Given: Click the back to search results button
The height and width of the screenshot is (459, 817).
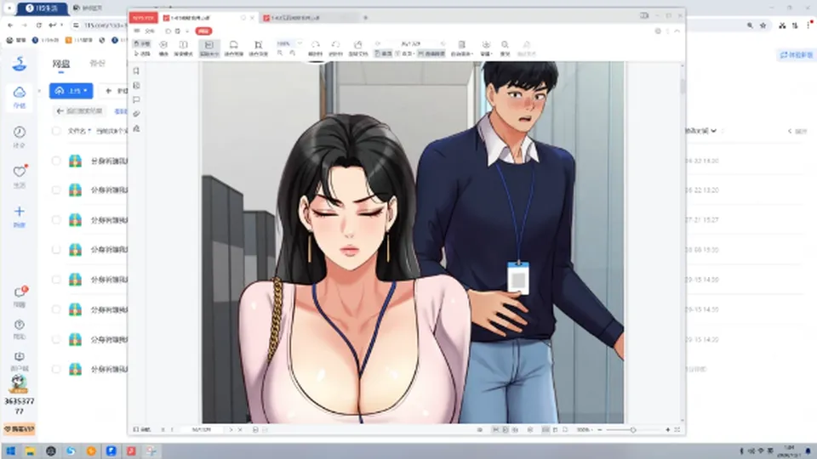Looking at the screenshot, I should pos(80,110).
